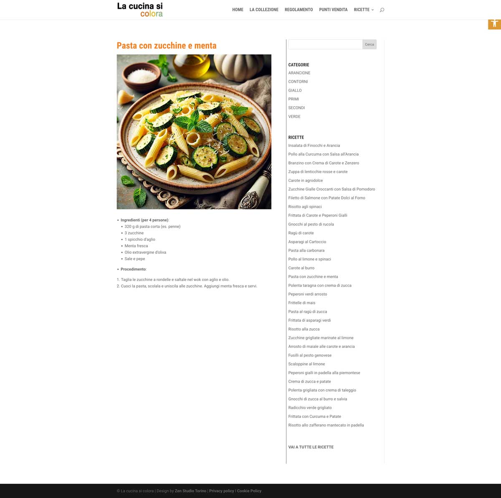Visit Zen Studio Torino footer link
Image resolution: width=501 pixels, height=498 pixels.
click(190, 491)
